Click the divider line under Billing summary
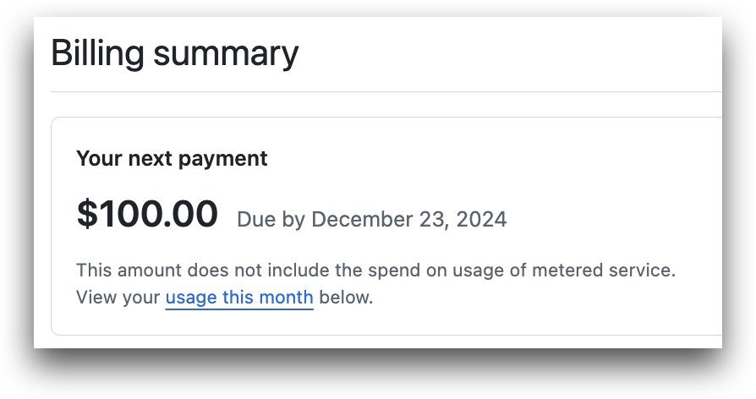This screenshot has width=756, height=399. (x=386, y=91)
